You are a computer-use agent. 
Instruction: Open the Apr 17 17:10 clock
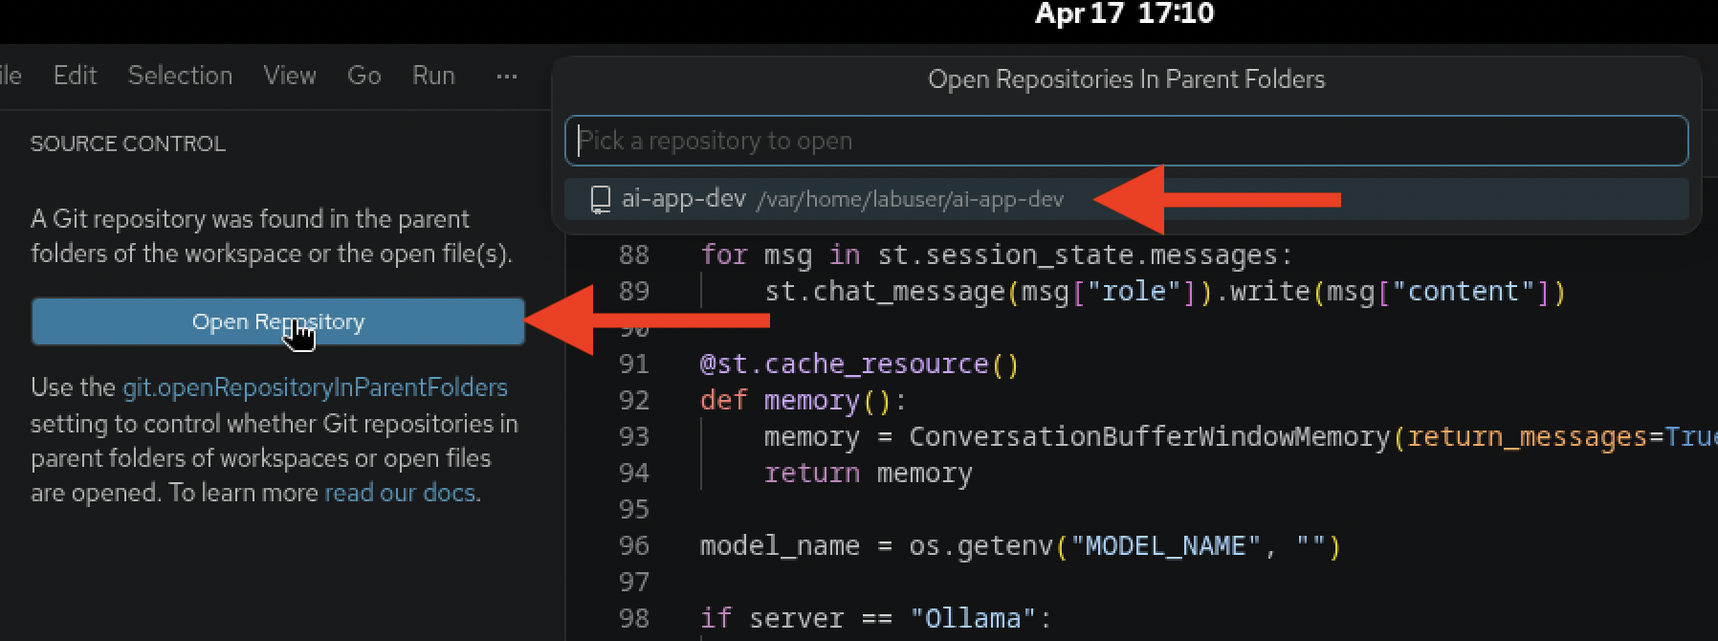point(1124,13)
